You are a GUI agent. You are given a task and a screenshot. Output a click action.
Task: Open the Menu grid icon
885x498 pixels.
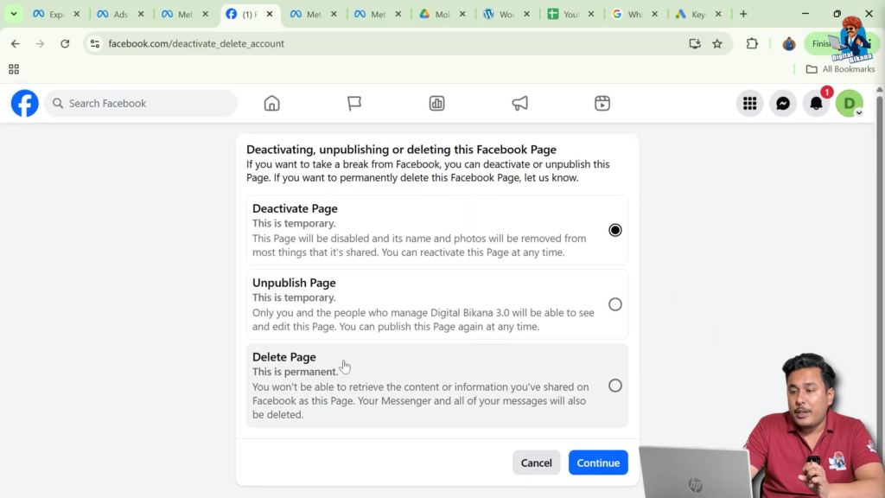[x=749, y=103]
